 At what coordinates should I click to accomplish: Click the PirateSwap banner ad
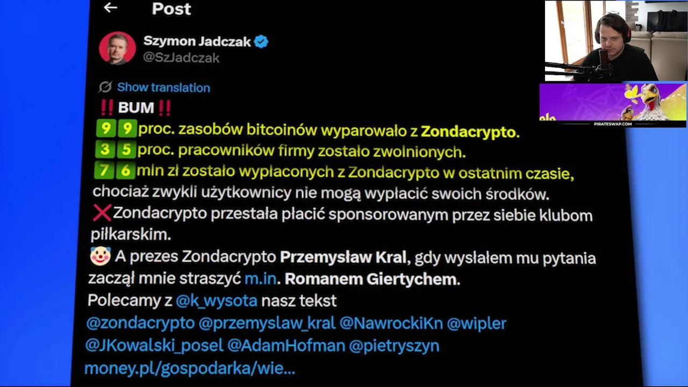[x=613, y=105]
